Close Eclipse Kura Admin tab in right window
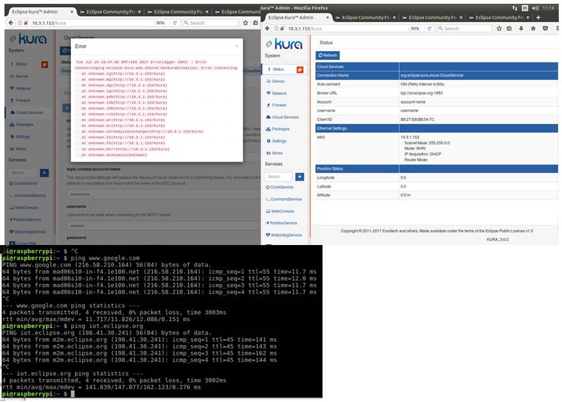The image size is (562, 402). [x=328, y=17]
